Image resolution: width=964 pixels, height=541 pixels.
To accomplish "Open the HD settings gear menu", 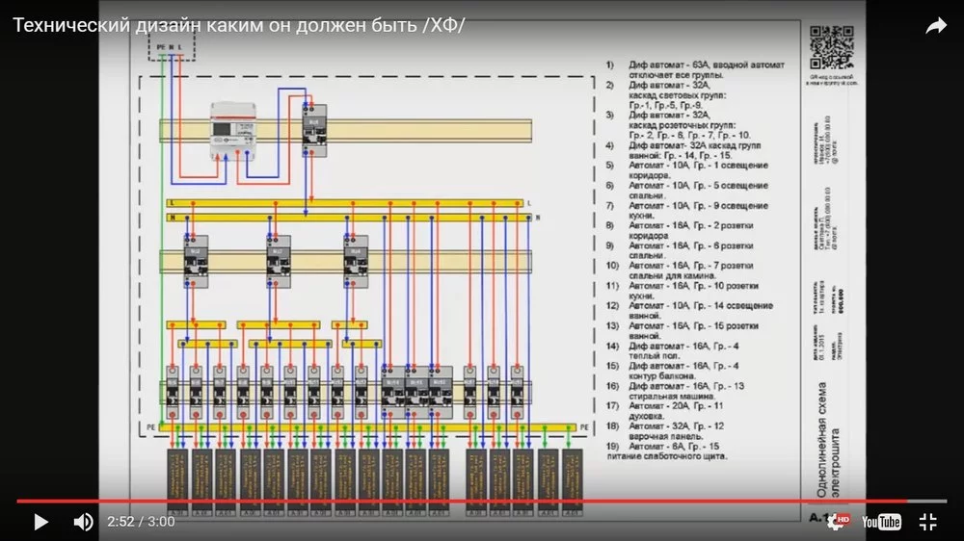I will point(837,522).
